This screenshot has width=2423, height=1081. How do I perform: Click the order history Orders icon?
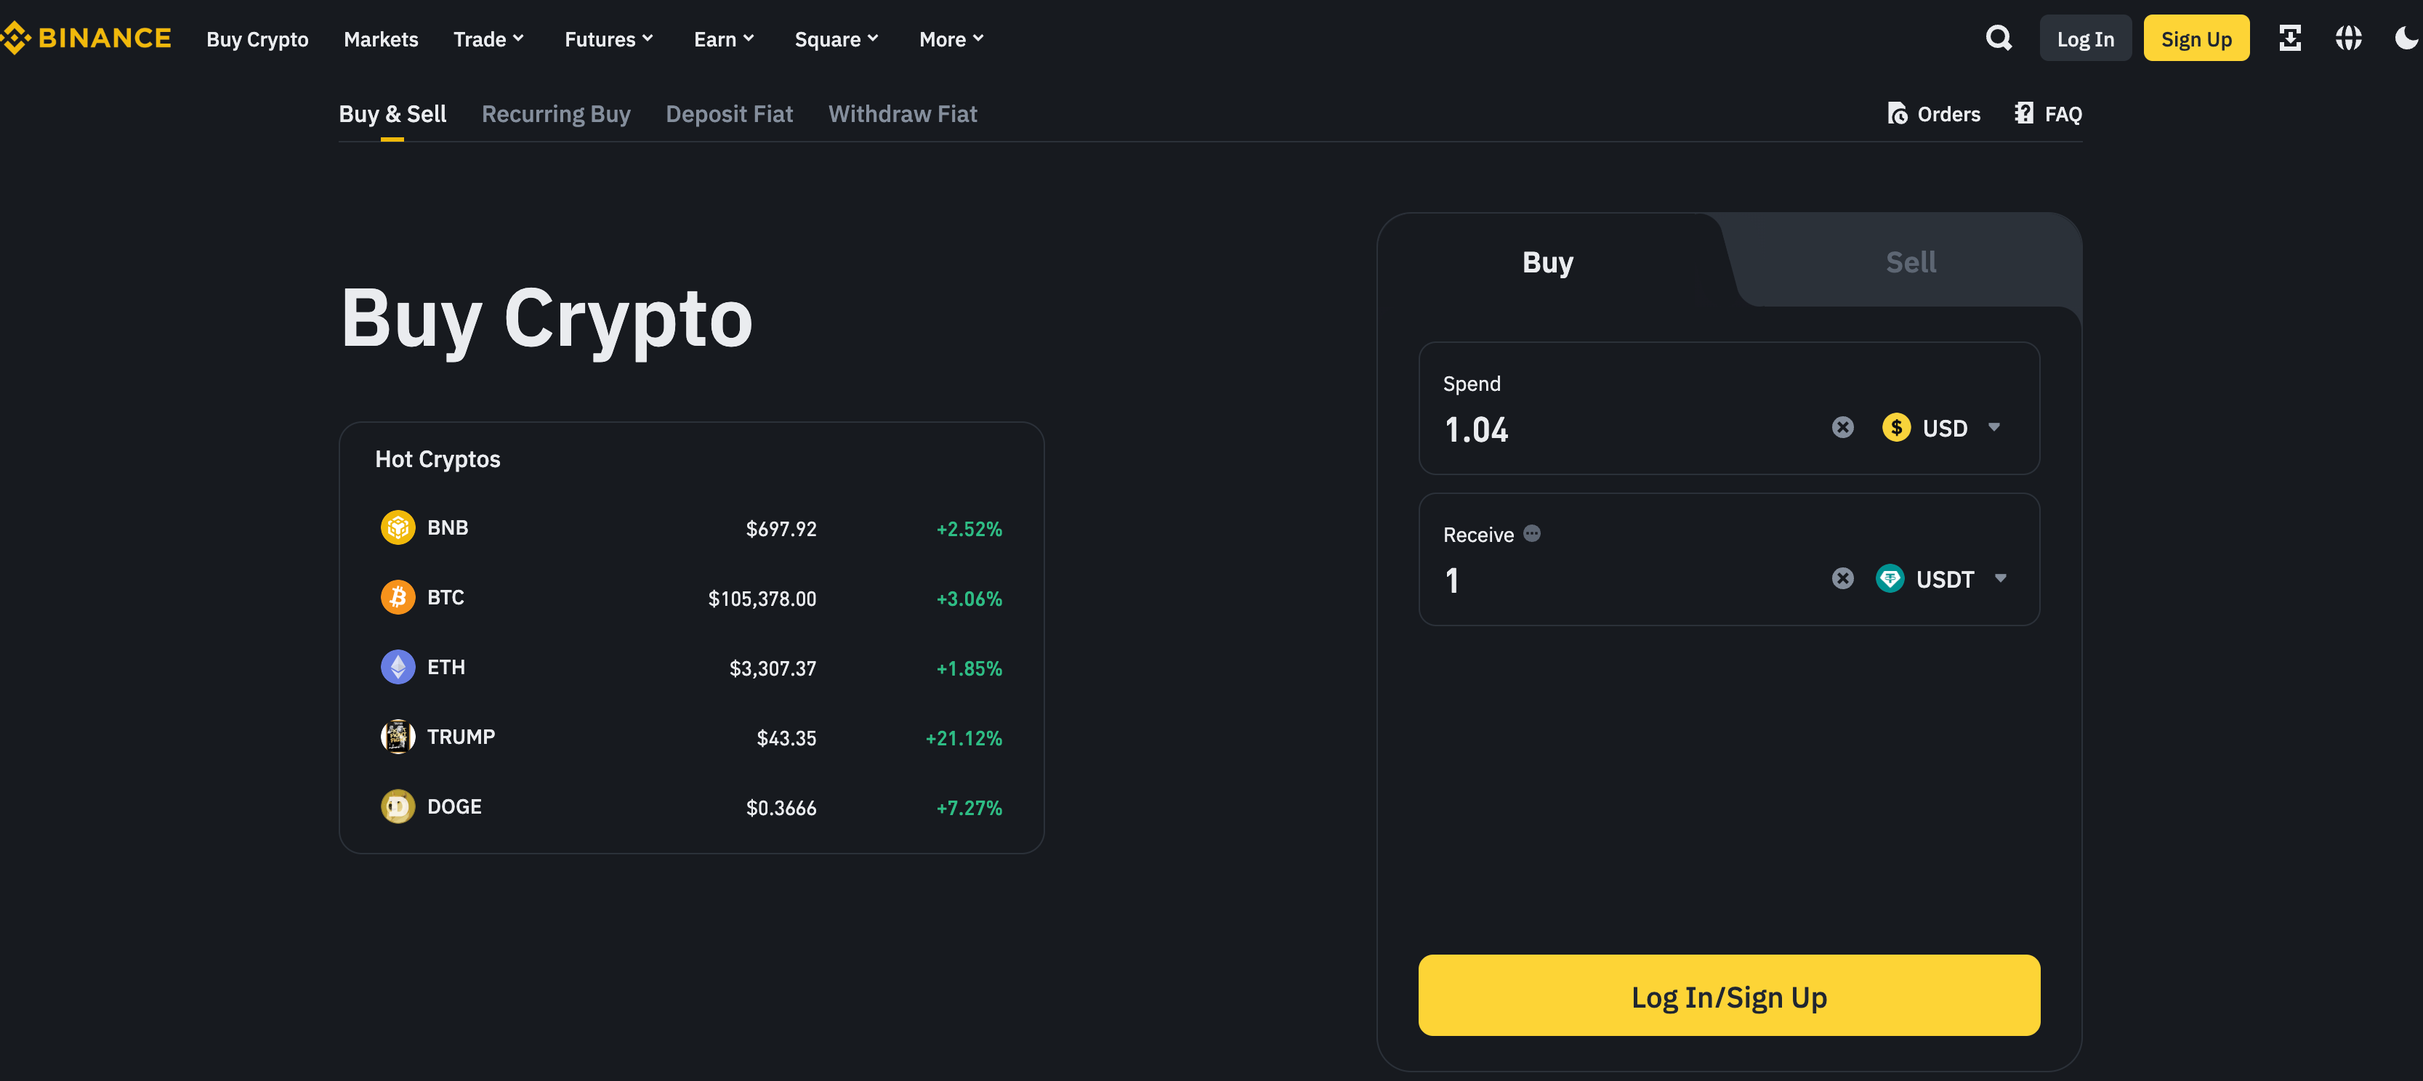1896,113
